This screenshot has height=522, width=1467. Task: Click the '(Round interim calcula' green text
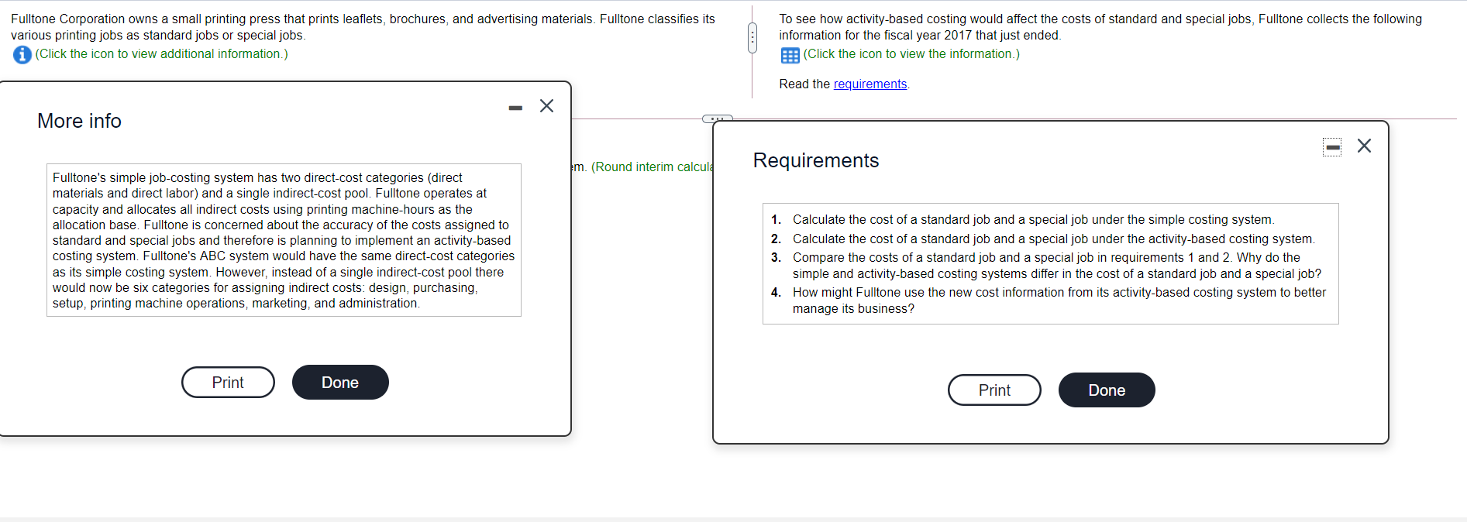point(652,167)
